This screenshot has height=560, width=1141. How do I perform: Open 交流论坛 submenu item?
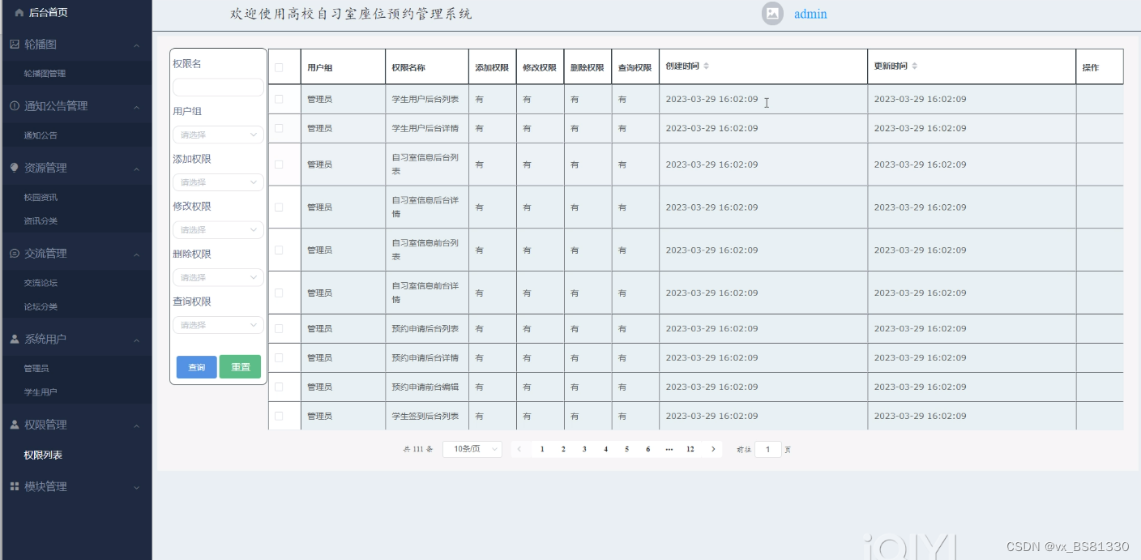click(41, 283)
